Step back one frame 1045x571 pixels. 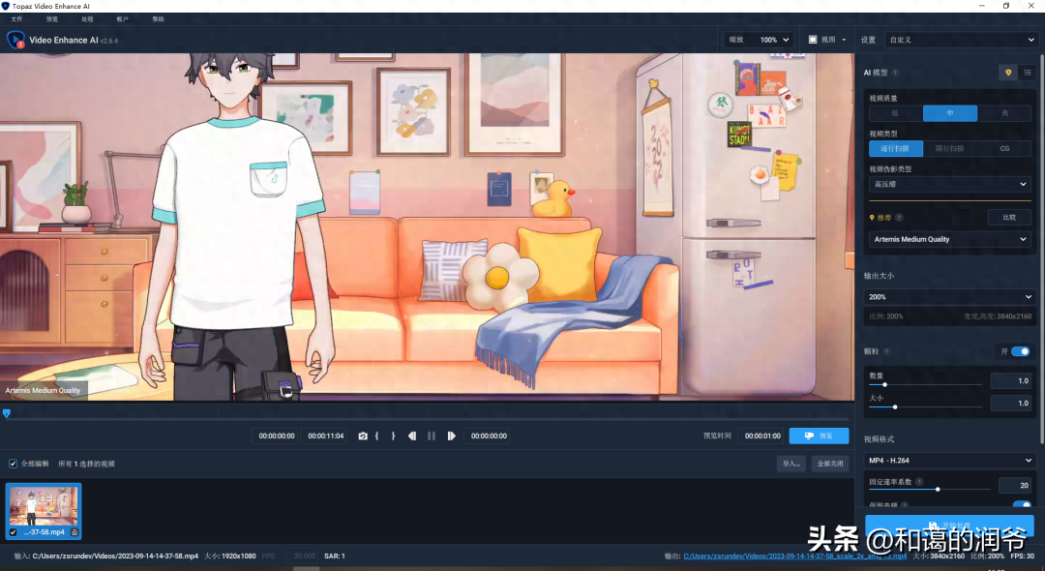click(411, 436)
